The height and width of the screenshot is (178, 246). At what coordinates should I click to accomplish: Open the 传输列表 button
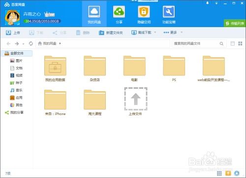[235, 24]
